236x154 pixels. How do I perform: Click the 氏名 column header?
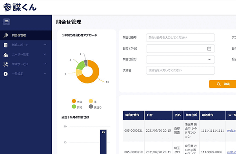click(178, 115)
